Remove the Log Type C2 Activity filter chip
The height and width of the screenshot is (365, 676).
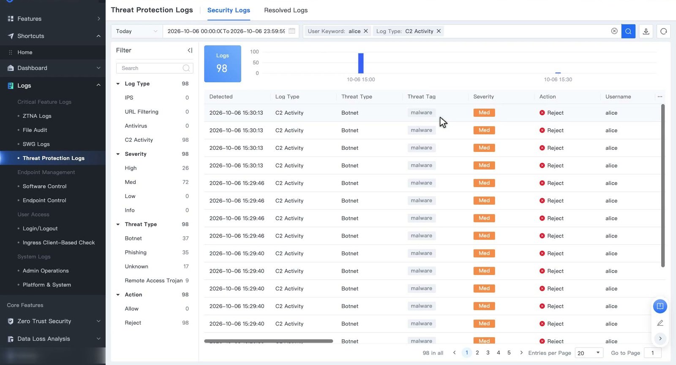[439, 31]
